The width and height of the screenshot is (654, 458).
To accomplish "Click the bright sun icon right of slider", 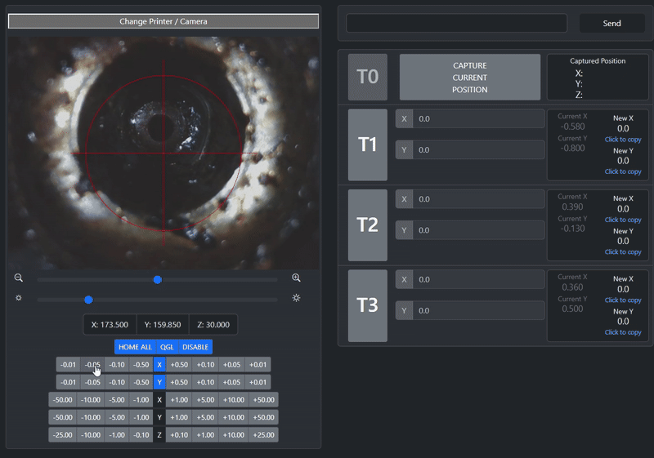I will click(x=296, y=298).
